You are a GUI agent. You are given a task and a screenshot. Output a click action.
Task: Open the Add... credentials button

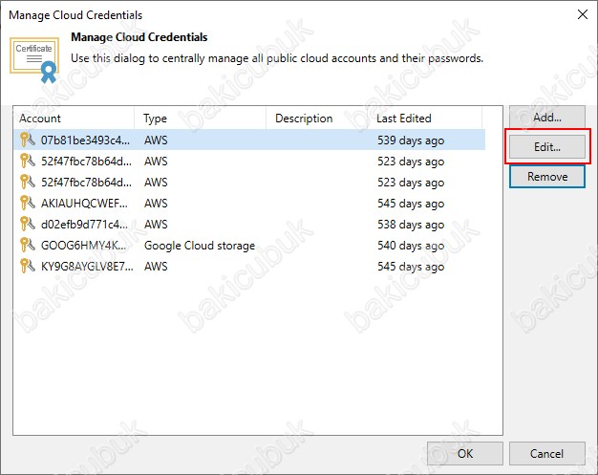click(547, 118)
